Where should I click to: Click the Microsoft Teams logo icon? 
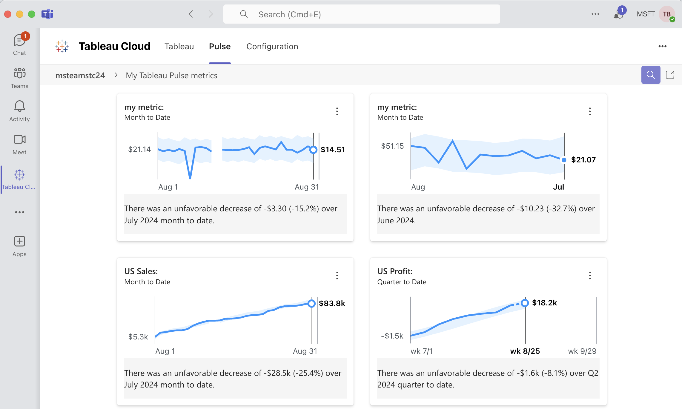click(47, 14)
